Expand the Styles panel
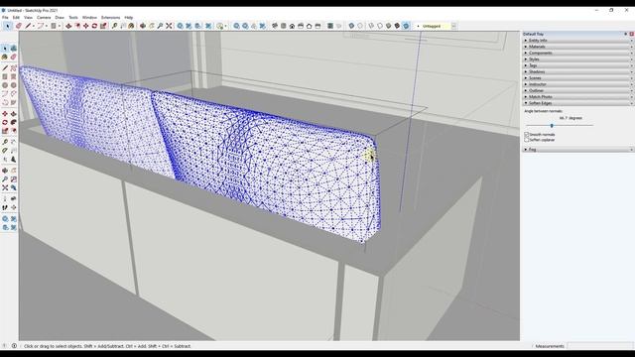The height and width of the screenshot is (357, 635). (577, 59)
